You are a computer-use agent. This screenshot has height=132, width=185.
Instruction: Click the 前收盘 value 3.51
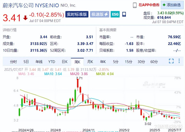pyautogui.click(x=90, y=37)
